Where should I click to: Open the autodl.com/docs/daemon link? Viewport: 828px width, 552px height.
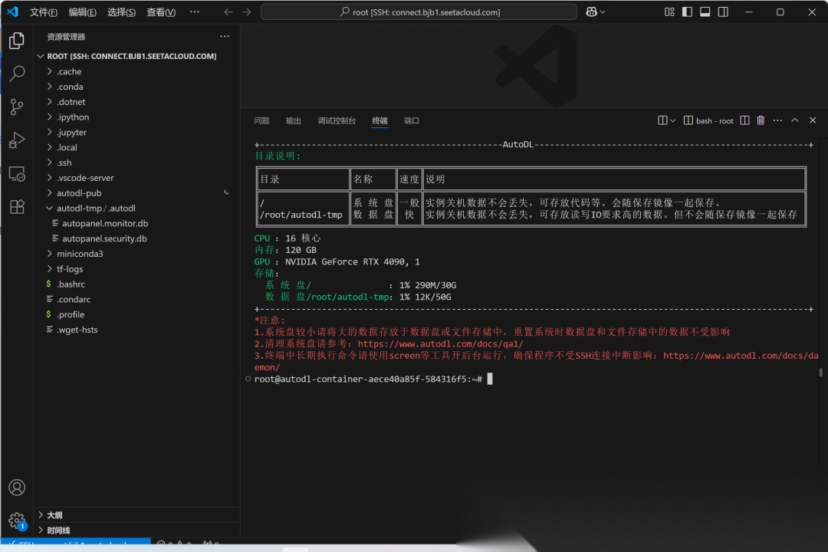coord(741,356)
